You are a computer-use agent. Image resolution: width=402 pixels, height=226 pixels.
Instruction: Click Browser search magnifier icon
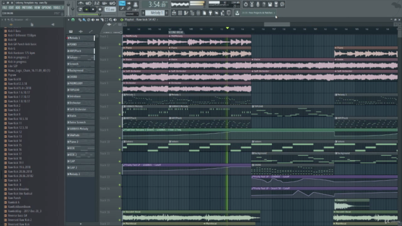[12, 19]
